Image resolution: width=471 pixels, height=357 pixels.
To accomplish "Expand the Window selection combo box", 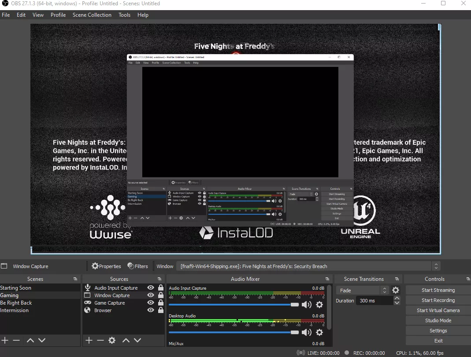I will 436,266.
